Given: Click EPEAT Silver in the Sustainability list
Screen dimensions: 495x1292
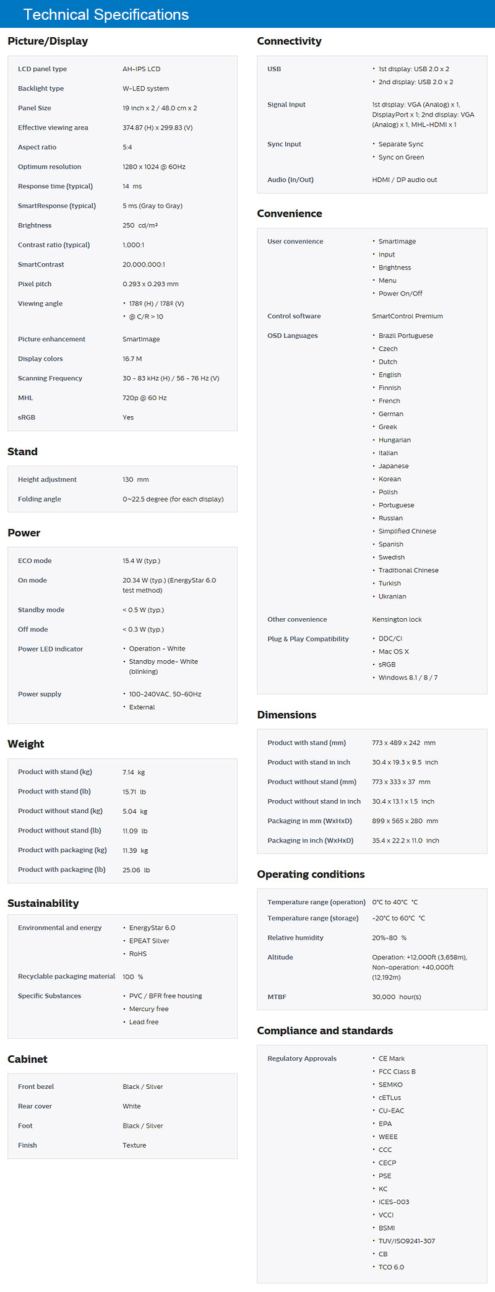Looking at the screenshot, I should click(x=149, y=941).
